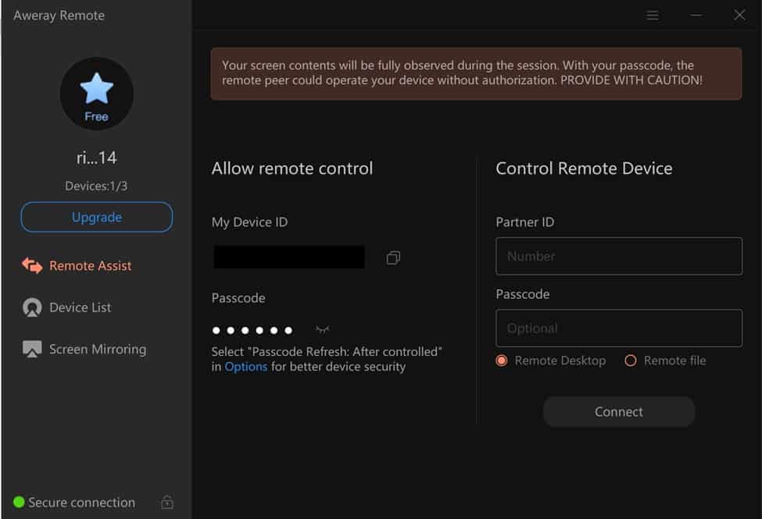This screenshot has height=519, width=762.
Task: Open the Options link
Action: click(x=246, y=367)
